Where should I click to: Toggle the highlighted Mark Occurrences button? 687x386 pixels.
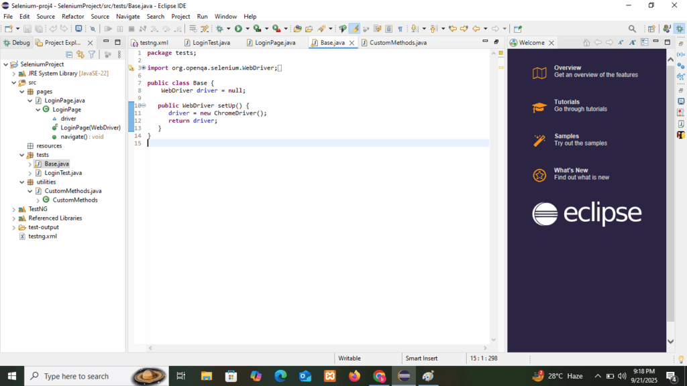[x=354, y=29]
